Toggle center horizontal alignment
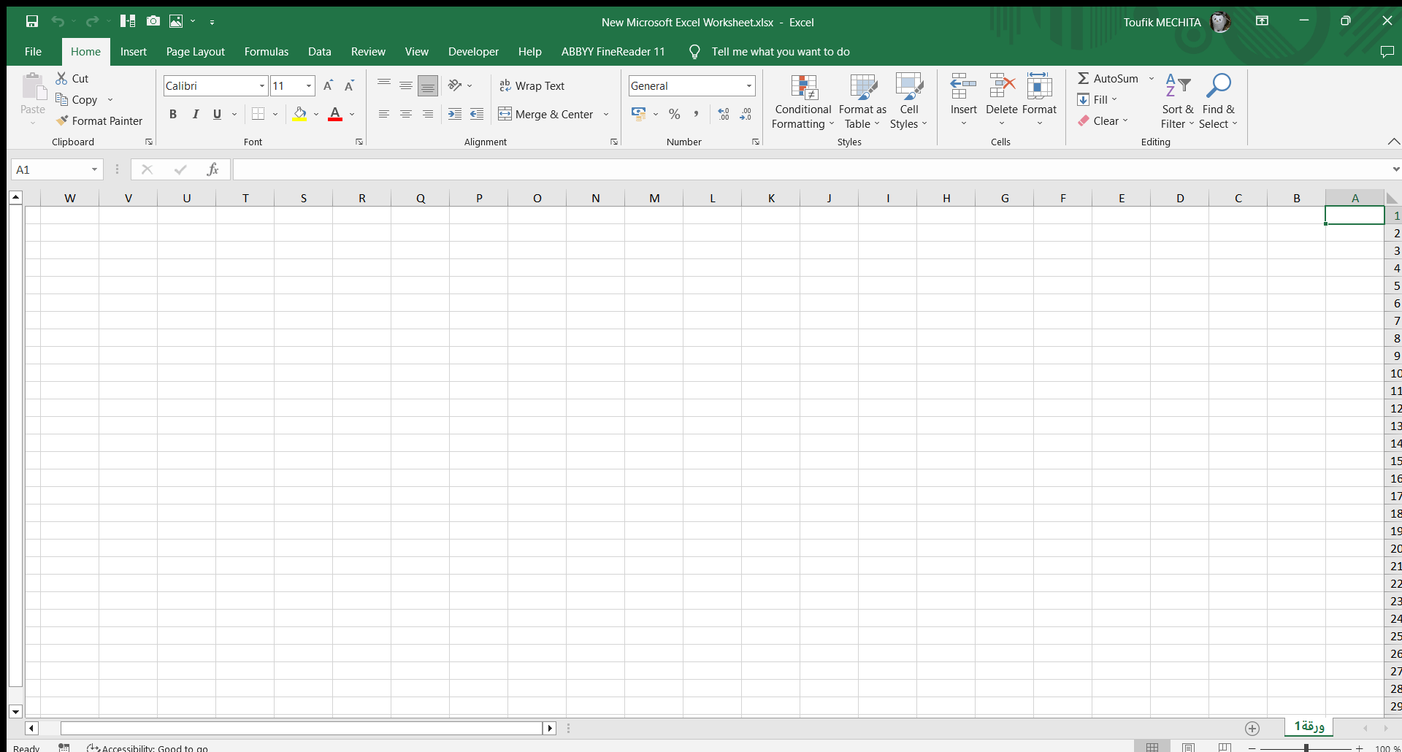 pyautogui.click(x=406, y=114)
